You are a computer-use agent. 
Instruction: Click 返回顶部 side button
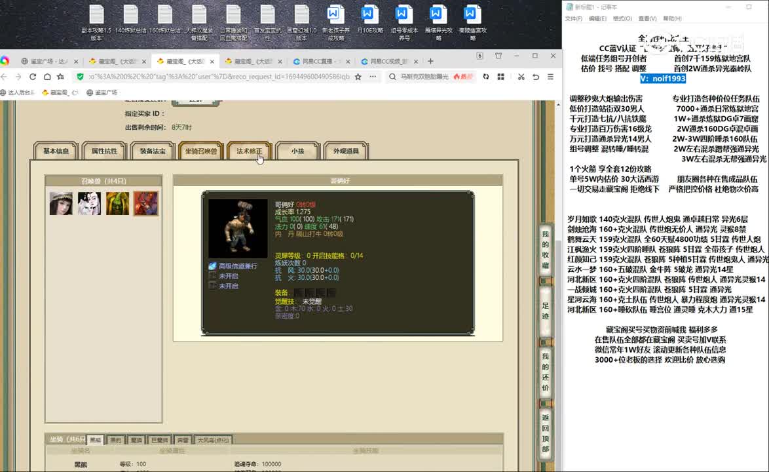pyautogui.click(x=545, y=433)
